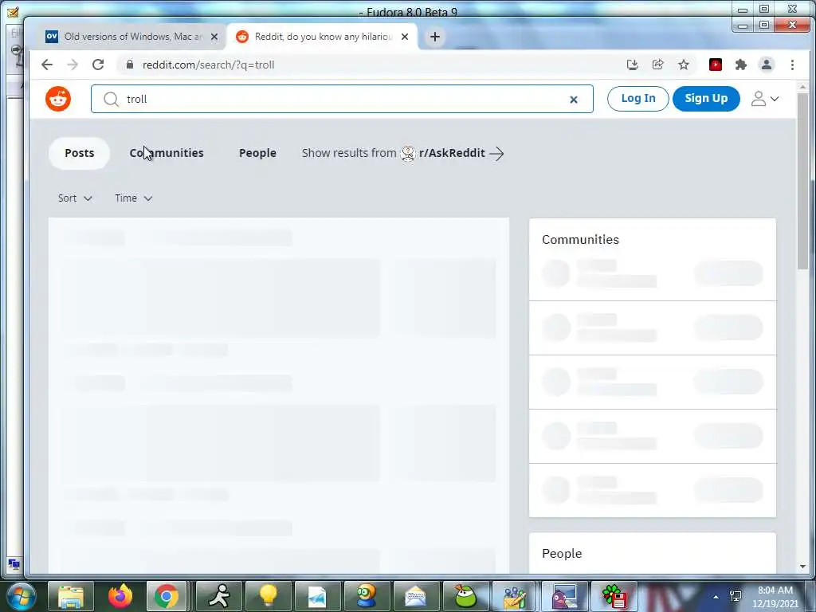Click the address bar URL
The width and height of the screenshot is (816, 612).
click(x=208, y=65)
